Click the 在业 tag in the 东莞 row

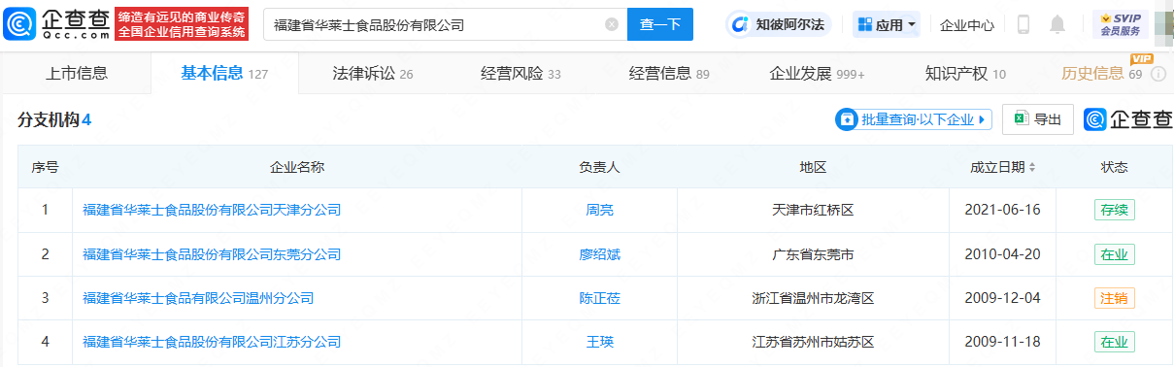tap(1114, 254)
